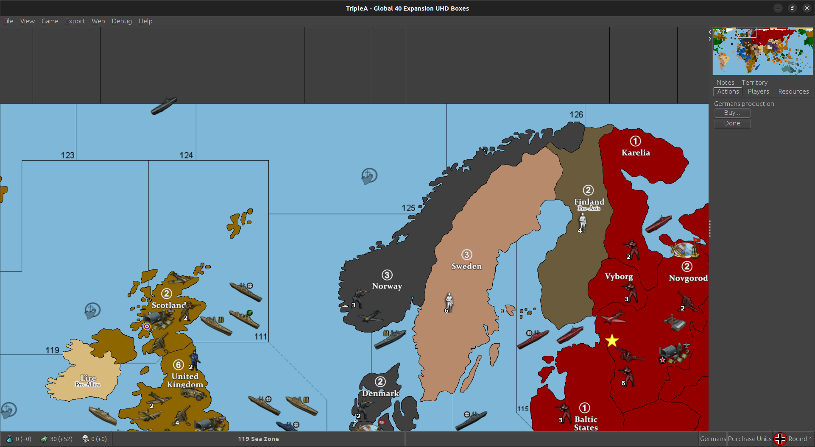Image resolution: width=815 pixels, height=447 pixels.
Task: Click the Round:1 status text
Action: (x=800, y=439)
